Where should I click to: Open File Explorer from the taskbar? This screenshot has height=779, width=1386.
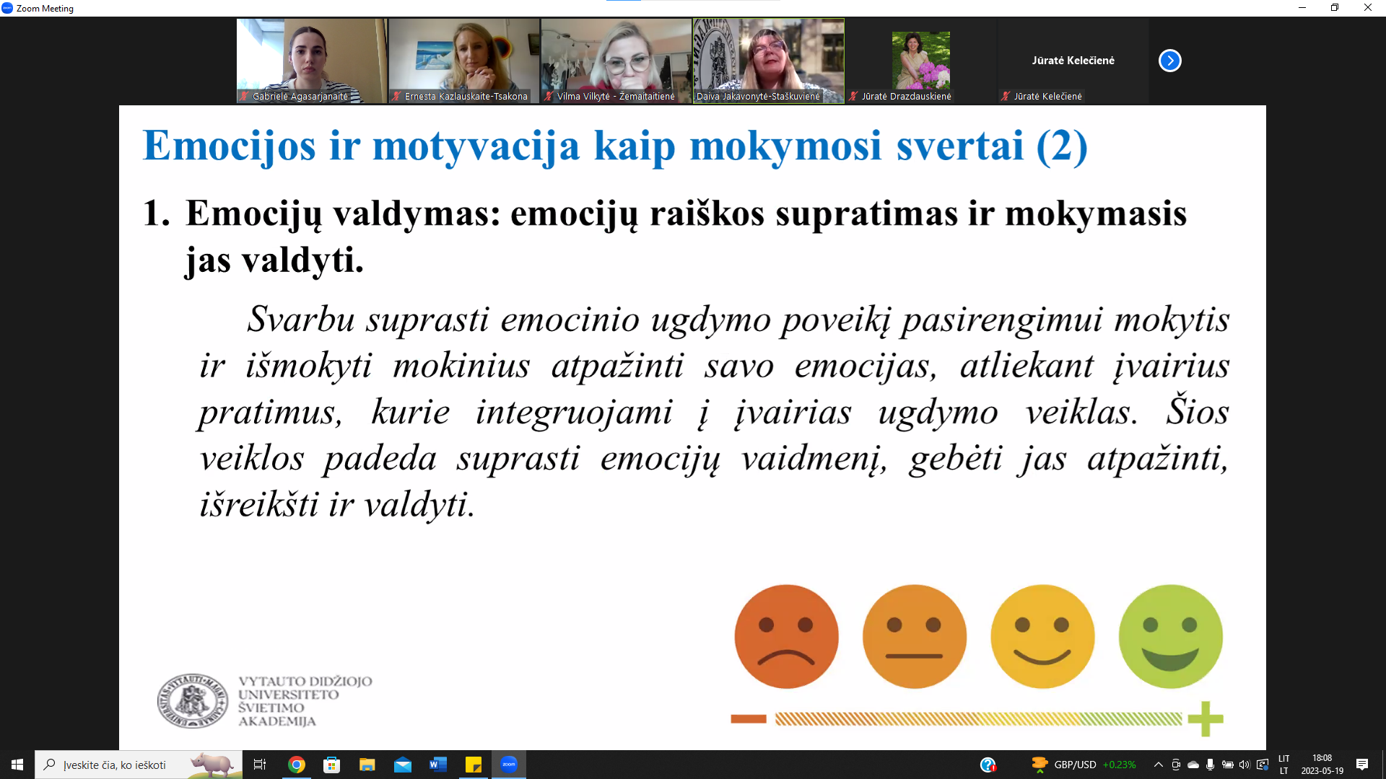pos(367,765)
